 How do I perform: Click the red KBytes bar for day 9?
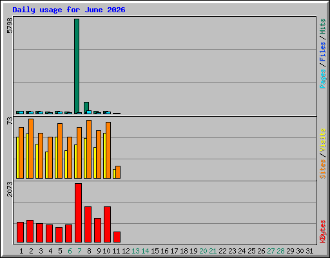click(x=97, y=230)
